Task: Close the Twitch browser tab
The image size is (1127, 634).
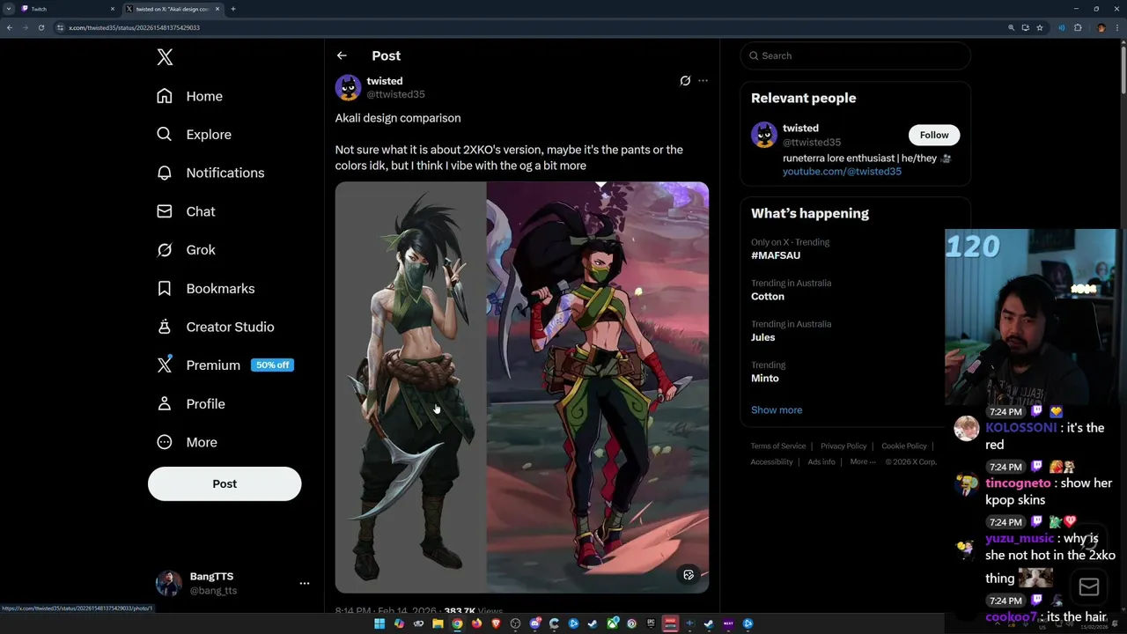Action: [113, 9]
